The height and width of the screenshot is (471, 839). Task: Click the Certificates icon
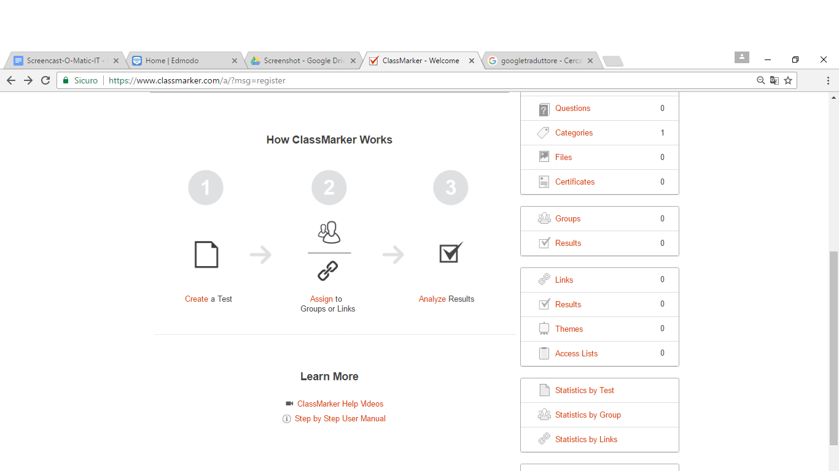click(x=544, y=182)
